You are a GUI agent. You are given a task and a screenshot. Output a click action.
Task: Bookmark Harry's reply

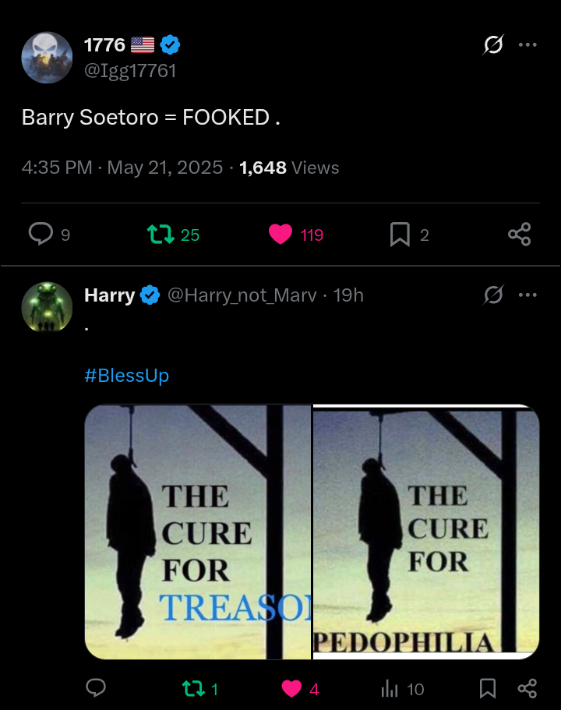(x=488, y=688)
